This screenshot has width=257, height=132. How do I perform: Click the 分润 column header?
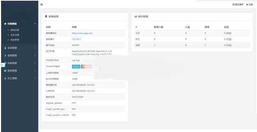[226, 27]
